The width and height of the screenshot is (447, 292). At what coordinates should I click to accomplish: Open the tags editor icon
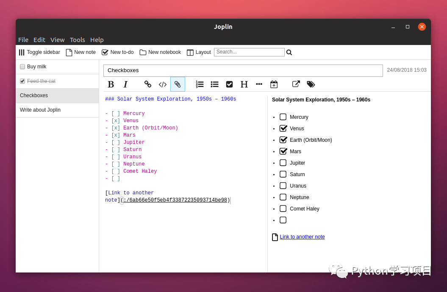pos(311,84)
